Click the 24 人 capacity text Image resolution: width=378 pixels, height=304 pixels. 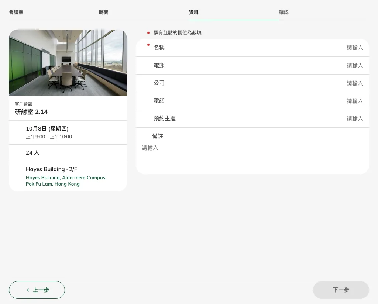[32, 153]
